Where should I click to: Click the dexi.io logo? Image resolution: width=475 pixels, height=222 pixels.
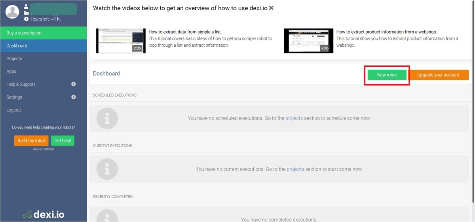point(44,214)
